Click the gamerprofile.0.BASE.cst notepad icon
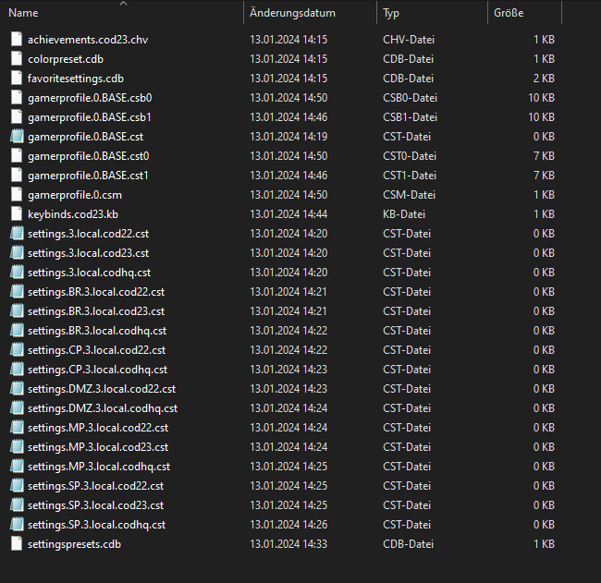The height and width of the screenshot is (583, 601). click(17, 137)
